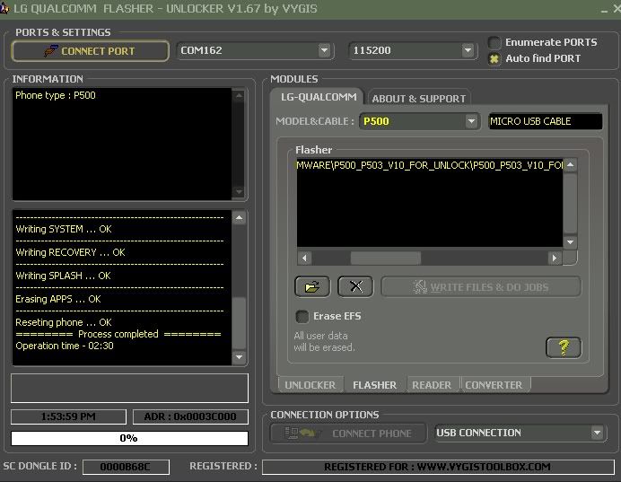Click the MICRO USB CABLE field
Image resolution: width=621 pixels, height=482 pixels.
click(x=546, y=121)
